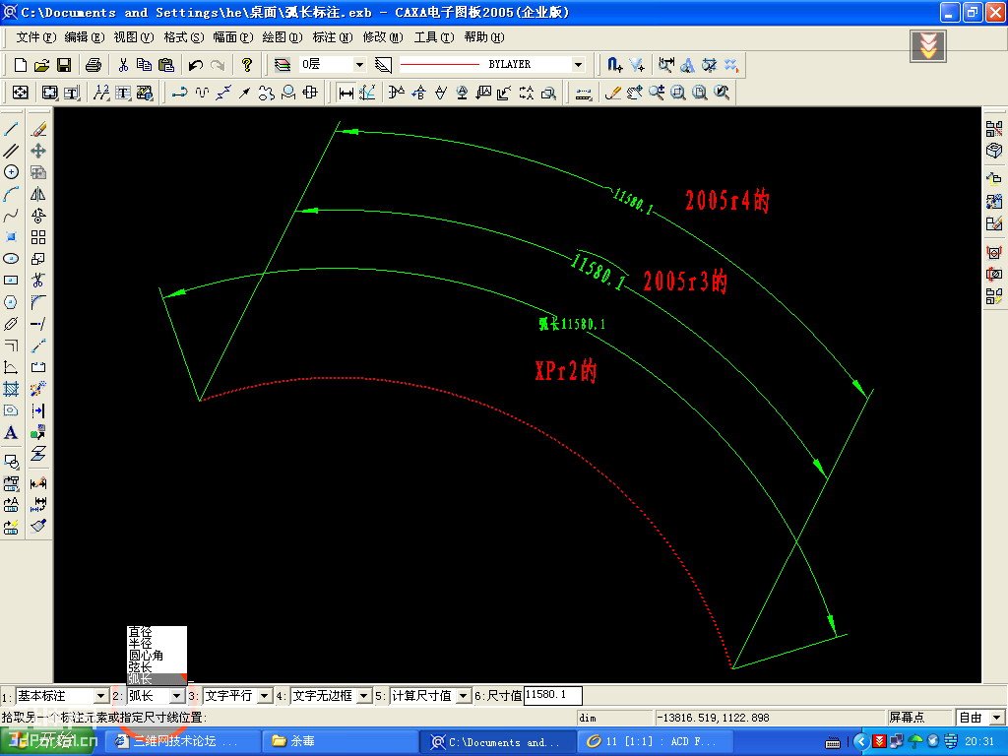Click the red linetype preview swatch

440,64
